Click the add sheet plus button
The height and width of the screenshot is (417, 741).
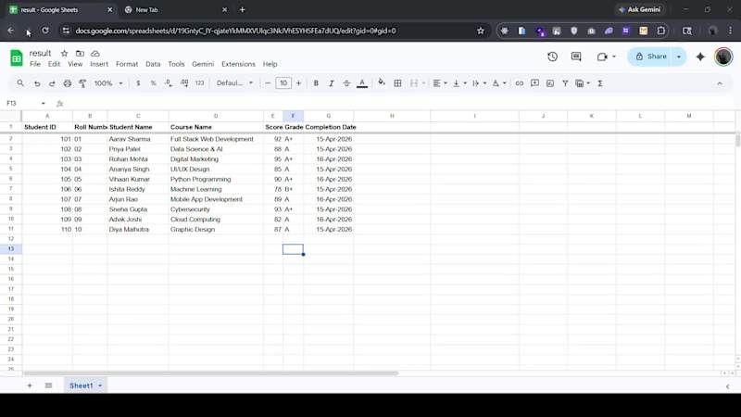[30, 385]
